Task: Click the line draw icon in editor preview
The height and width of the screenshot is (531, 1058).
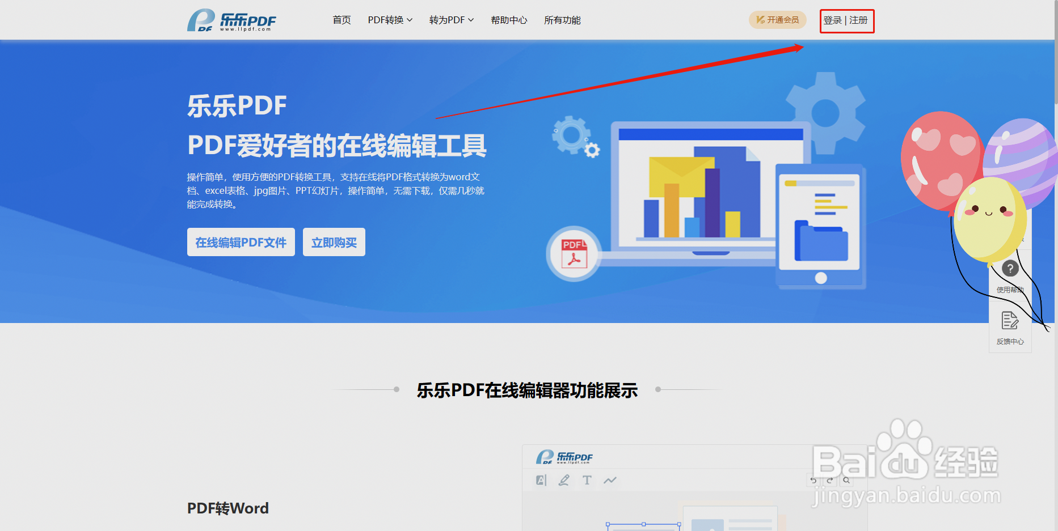Action: 610,481
